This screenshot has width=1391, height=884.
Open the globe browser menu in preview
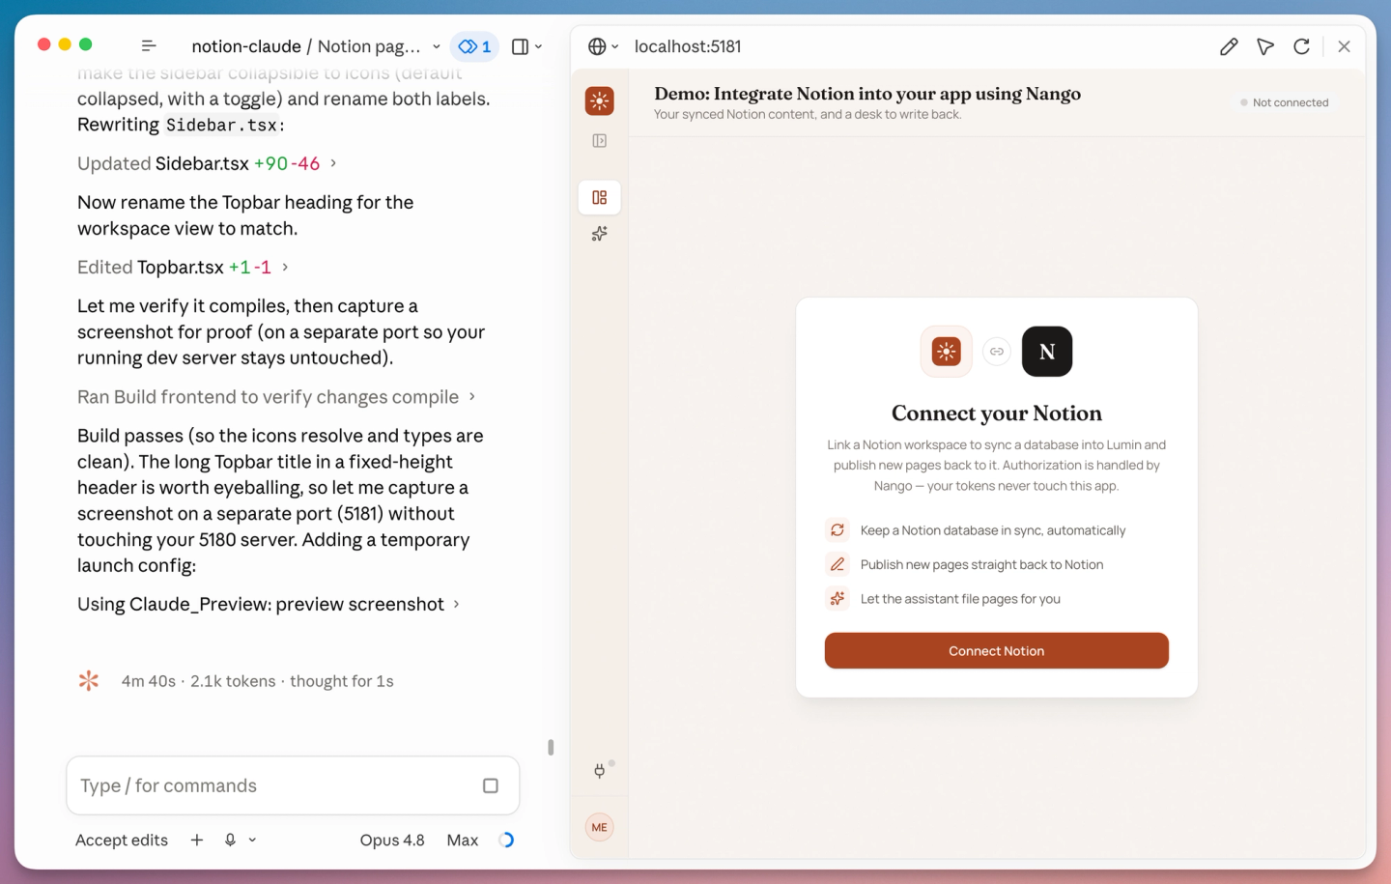point(603,46)
